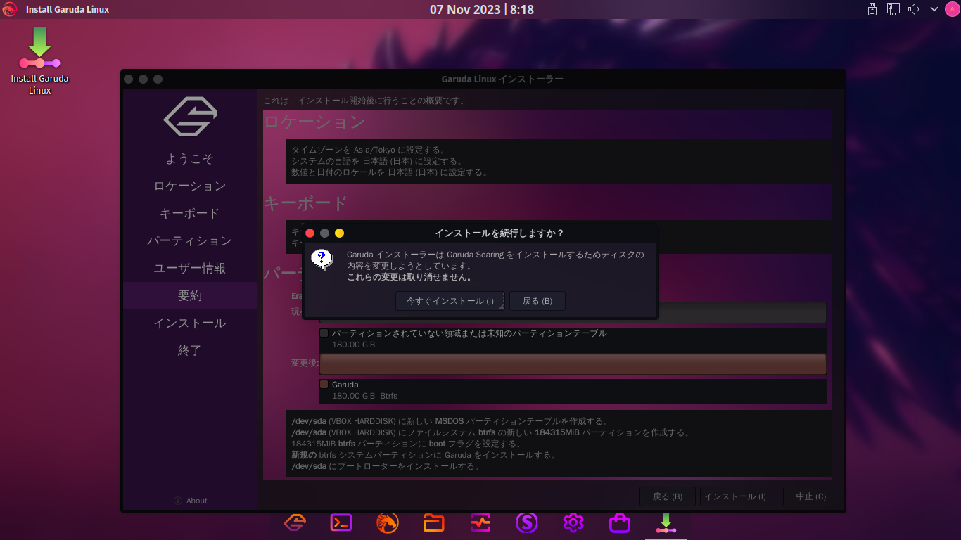Click the gray dot on confirm dialog
The width and height of the screenshot is (961, 540).
click(324, 233)
